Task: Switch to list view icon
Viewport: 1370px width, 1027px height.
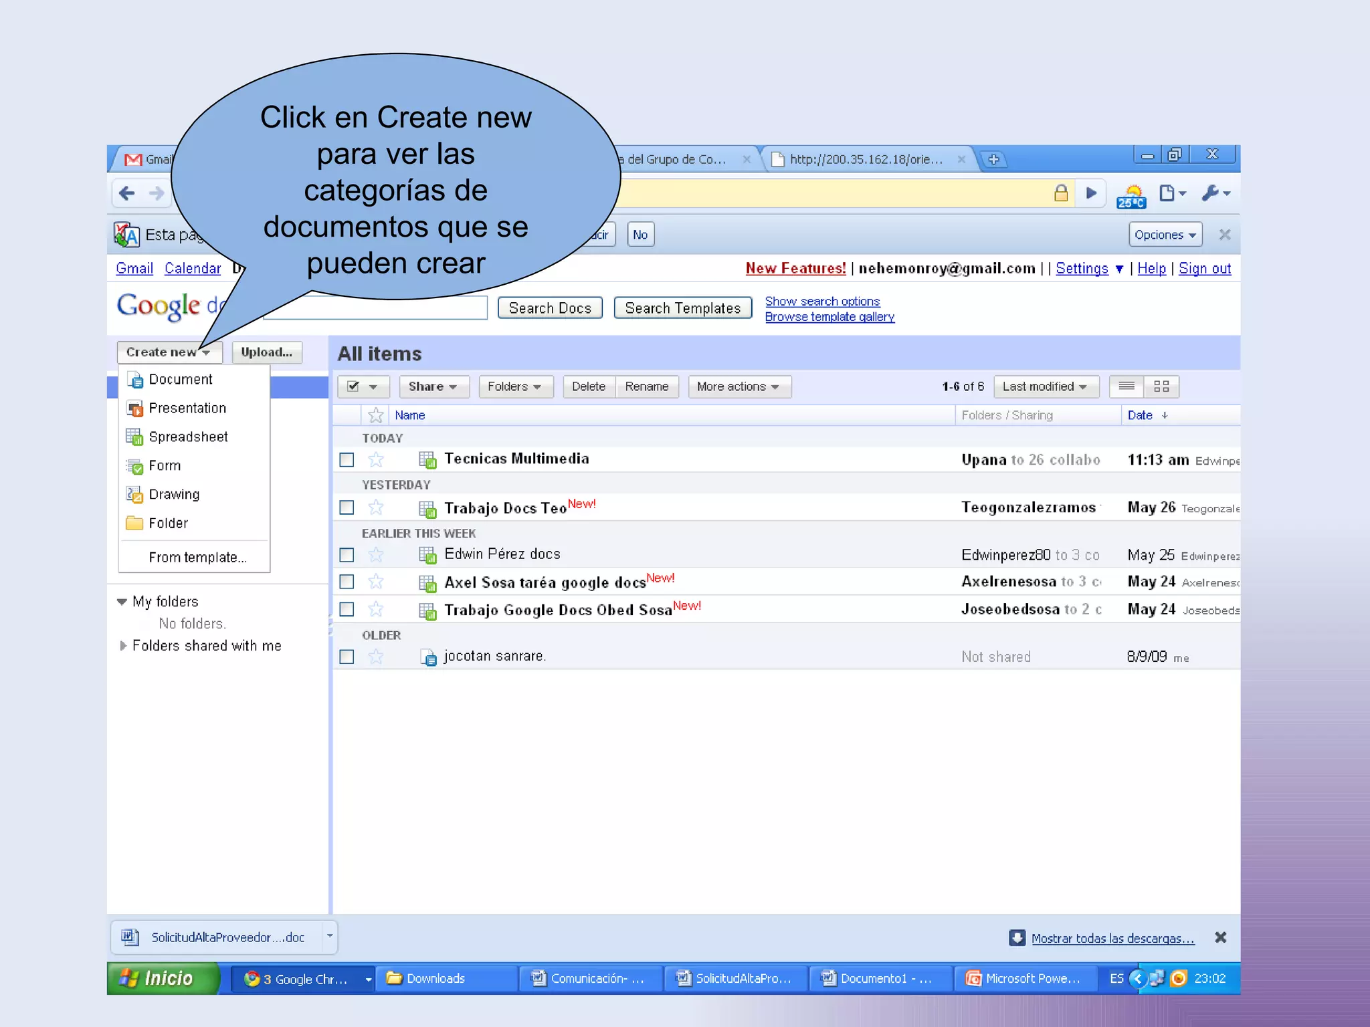Action: click(x=1127, y=386)
